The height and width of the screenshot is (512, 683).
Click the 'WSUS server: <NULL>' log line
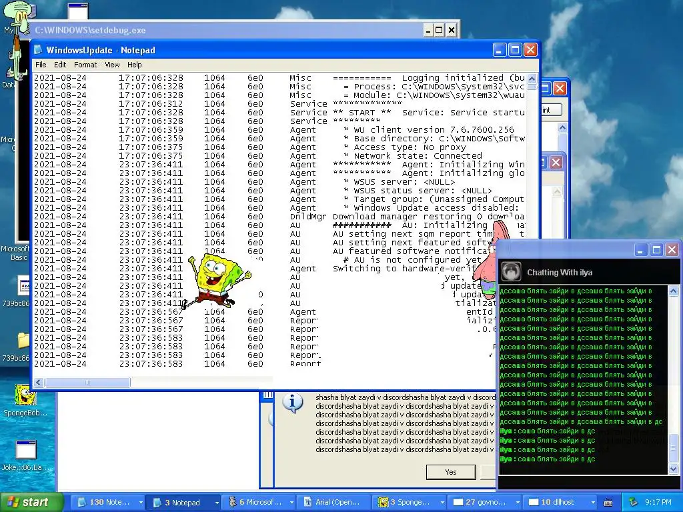[x=399, y=182]
